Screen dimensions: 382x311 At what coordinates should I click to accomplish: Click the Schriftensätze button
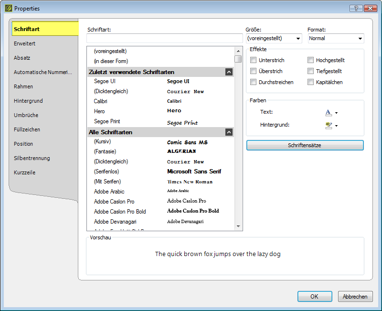[305, 145]
